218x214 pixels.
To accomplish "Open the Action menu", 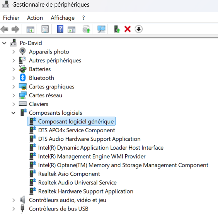I will pyautogui.click(x=35, y=18).
